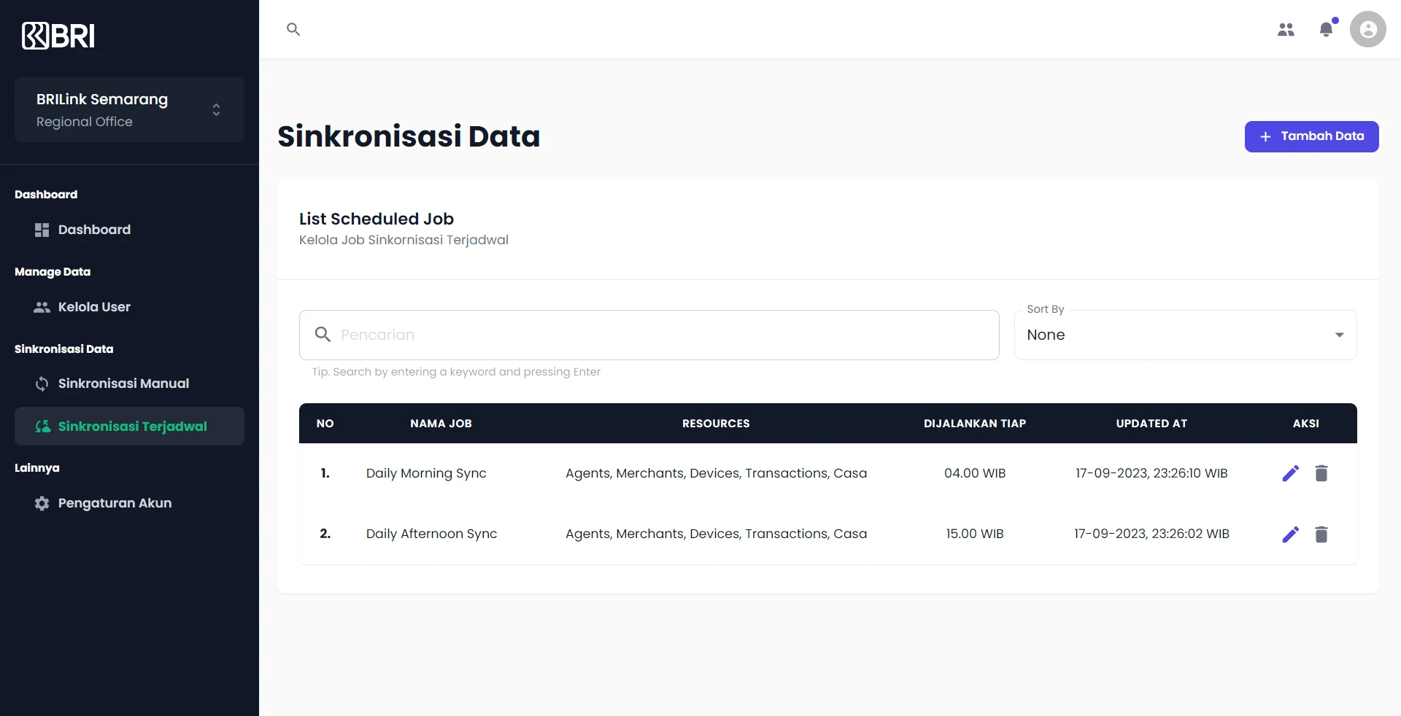This screenshot has height=716, width=1401.
Task: Click the Updated At column header
Action: pos(1151,424)
